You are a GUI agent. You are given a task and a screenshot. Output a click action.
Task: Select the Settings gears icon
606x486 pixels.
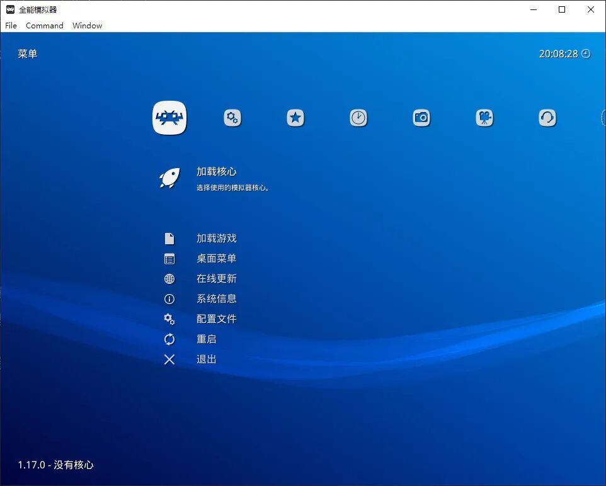232,117
